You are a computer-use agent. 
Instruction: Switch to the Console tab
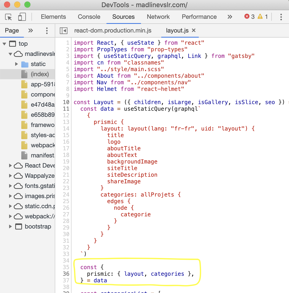tap(89, 17)
